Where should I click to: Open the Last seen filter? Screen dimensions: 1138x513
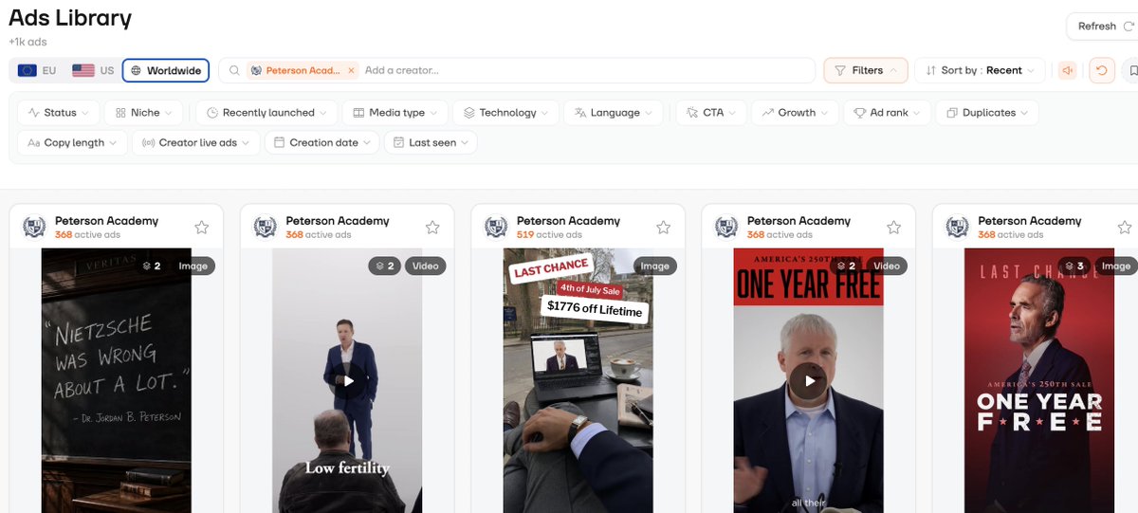(x=431, y=142)
